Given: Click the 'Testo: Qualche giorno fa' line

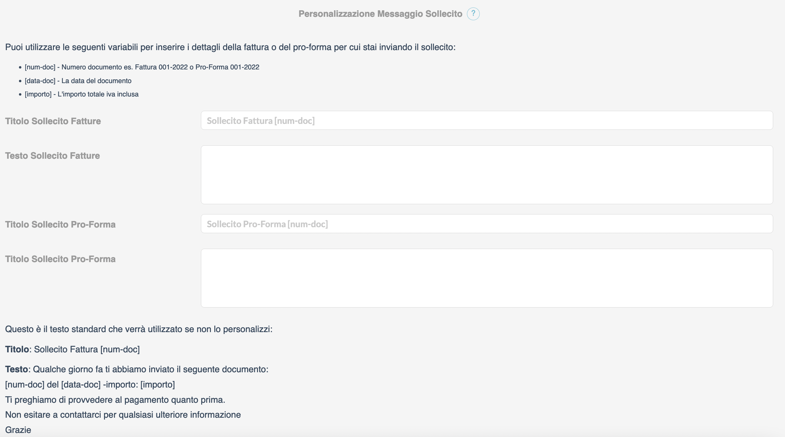Looking at the screenshot, I should coord(137,369).
